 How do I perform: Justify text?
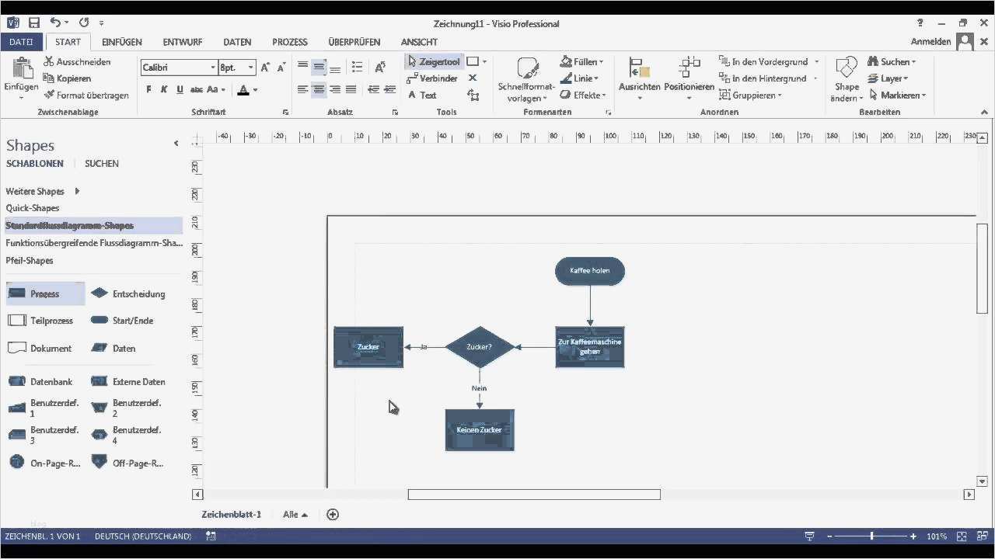pos(351,90)
